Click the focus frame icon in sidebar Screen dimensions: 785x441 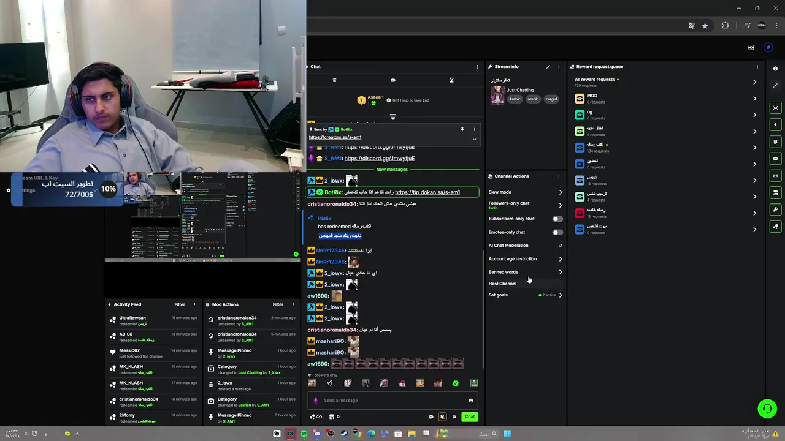pos(775,108)
